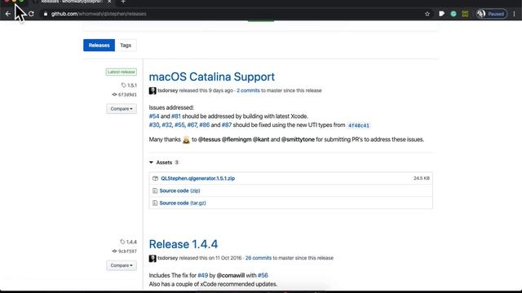
Task: Open the 1.4.4 tag link
Action: (129, 242)
